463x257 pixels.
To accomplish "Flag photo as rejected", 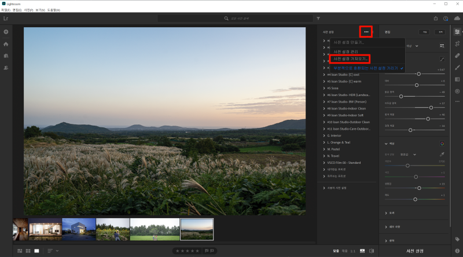I will click(212, 251).
